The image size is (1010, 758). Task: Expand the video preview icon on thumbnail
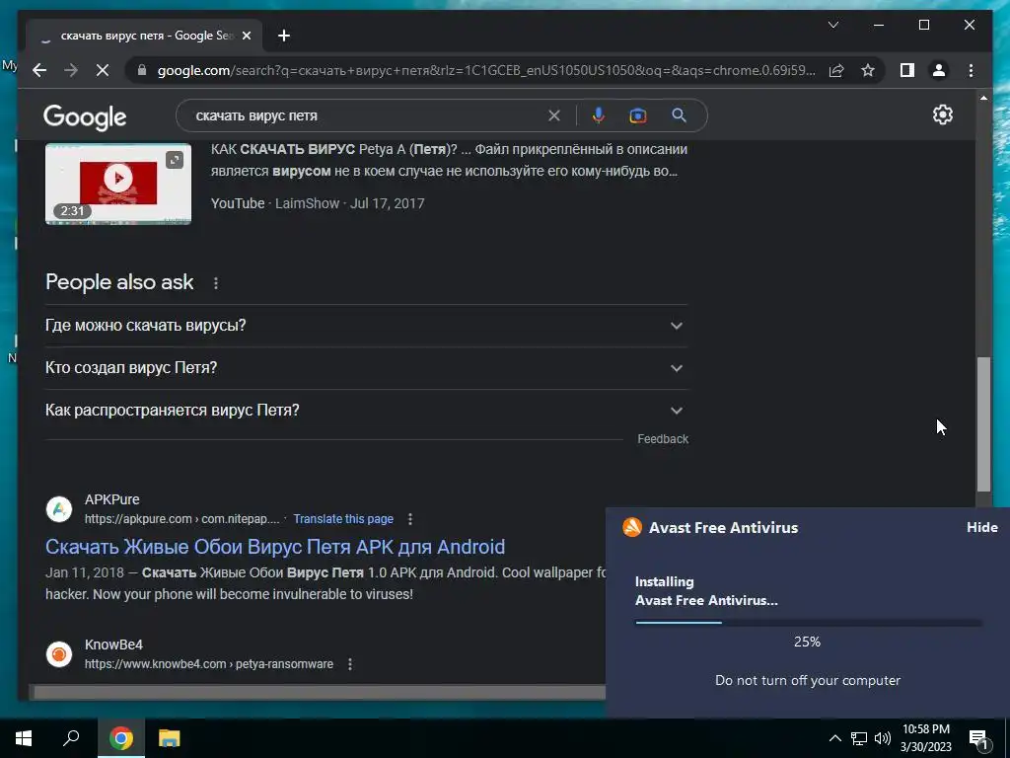tap(175, 160)
